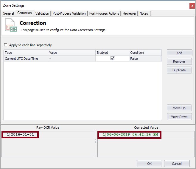This screenshot has width=196, height=169.
Task: Open the Notes tab
Action: tap(144, 13)
